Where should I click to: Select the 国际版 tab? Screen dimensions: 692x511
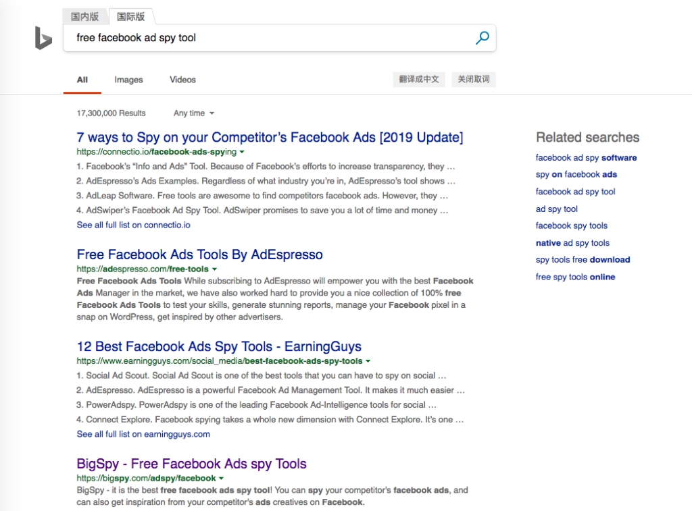pos(131,17)
